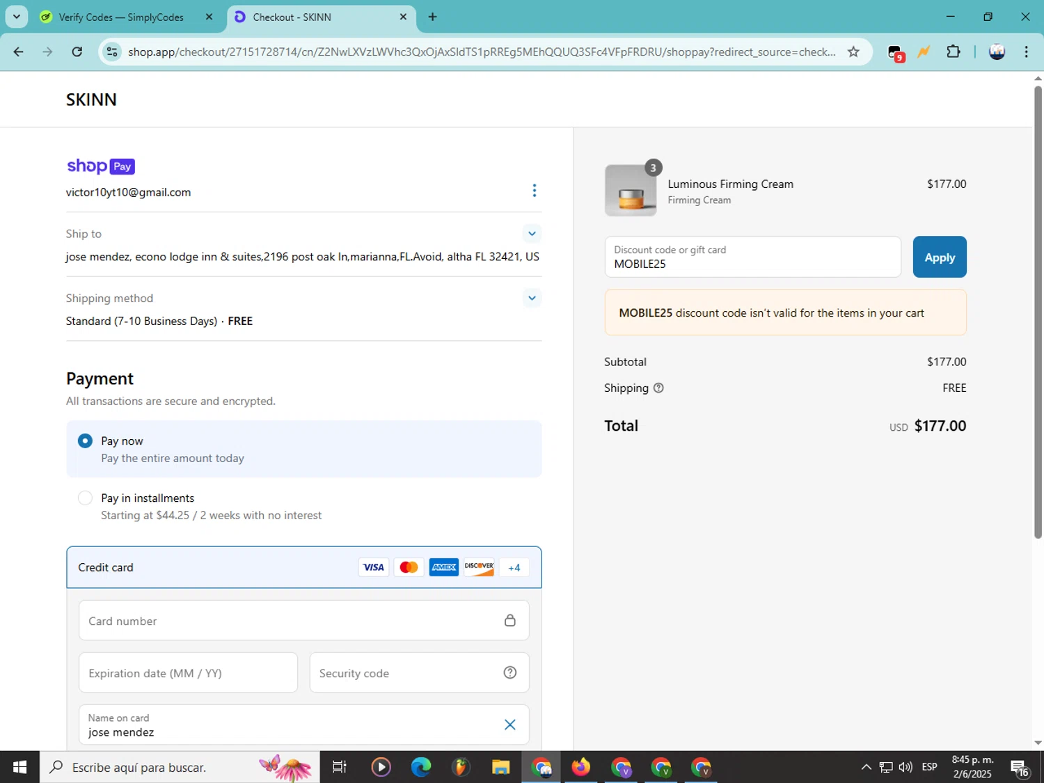Open a new browser tab
This screenshot has width=1044, height=783.
click(433, 17)
